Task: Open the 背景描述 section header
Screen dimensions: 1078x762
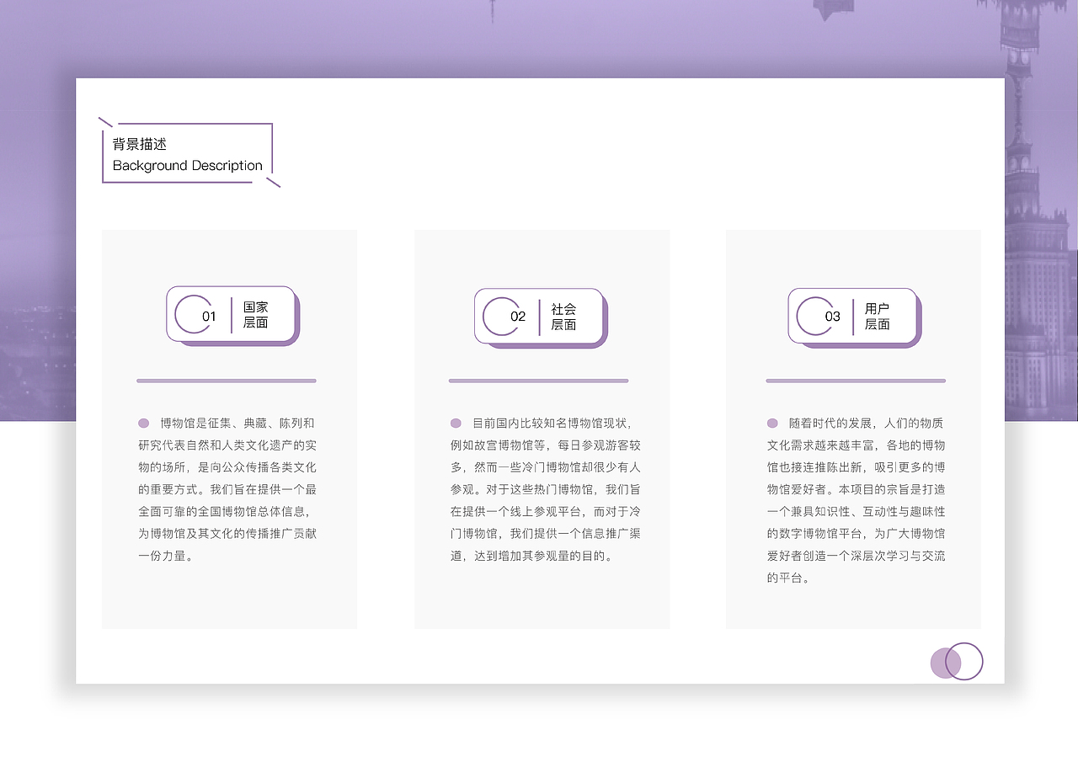Action: [x=139, y=144]
